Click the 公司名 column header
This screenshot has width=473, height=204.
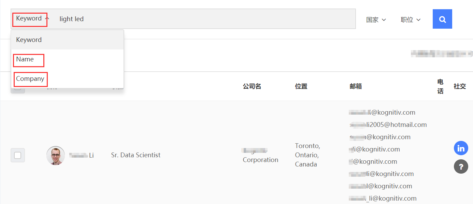[252, 87]
